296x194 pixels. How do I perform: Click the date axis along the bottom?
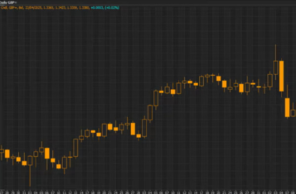pos(148,193)
